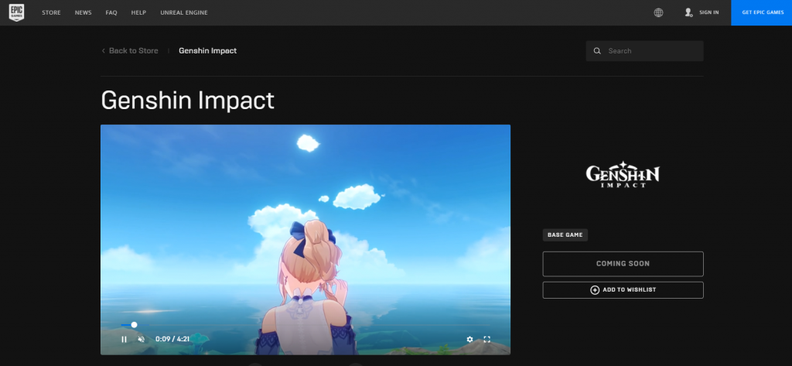Open the Epic Games logo home link

[17, 12]
